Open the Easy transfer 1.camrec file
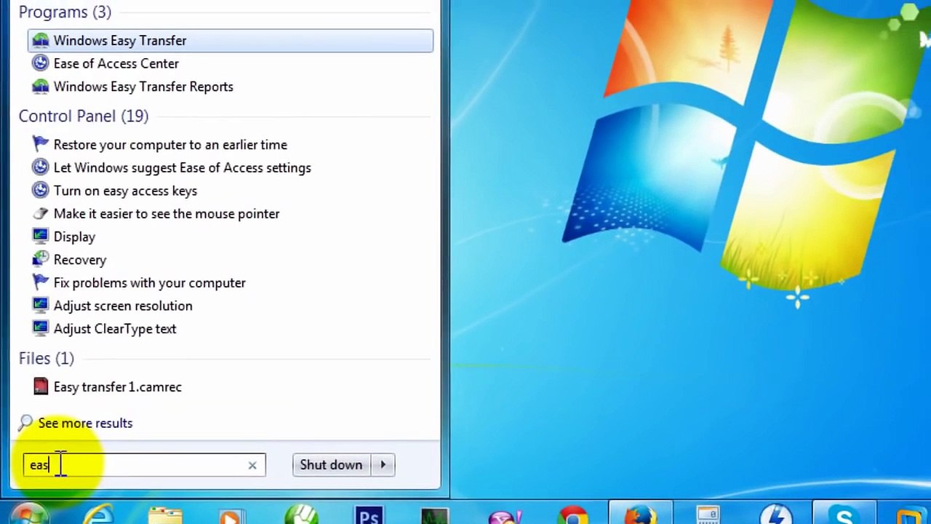The image size is (931, 524). click(x=117, y=387)
